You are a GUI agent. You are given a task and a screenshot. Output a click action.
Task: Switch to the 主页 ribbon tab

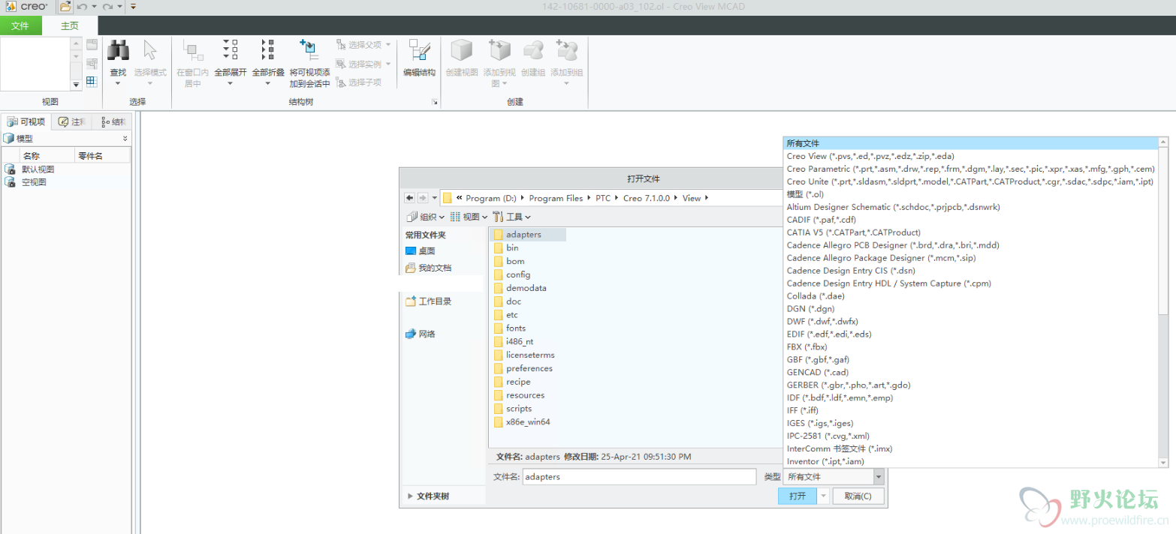coord(70,25)
